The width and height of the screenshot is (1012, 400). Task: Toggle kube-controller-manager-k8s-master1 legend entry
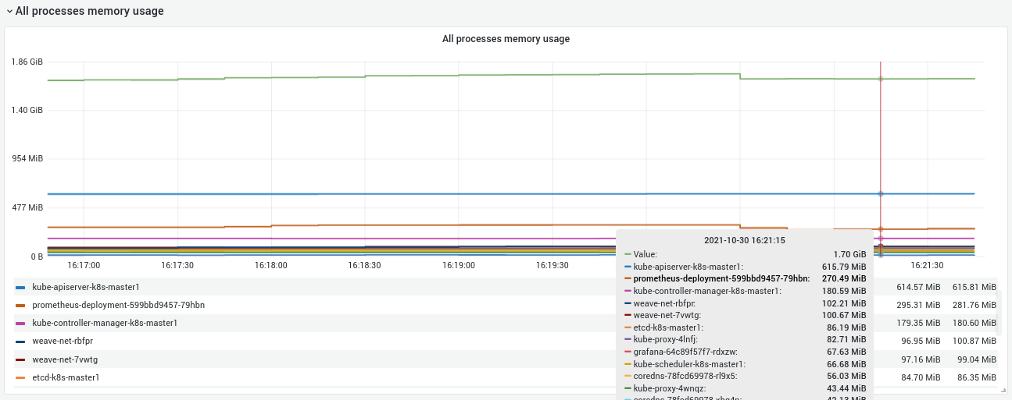point(105,323)
